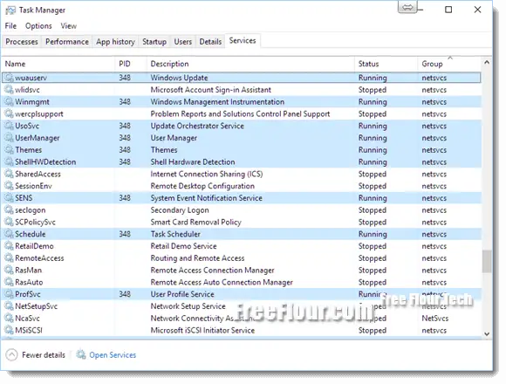Select the User Profile Service description

pyautogui.click(x=182, y=294)
